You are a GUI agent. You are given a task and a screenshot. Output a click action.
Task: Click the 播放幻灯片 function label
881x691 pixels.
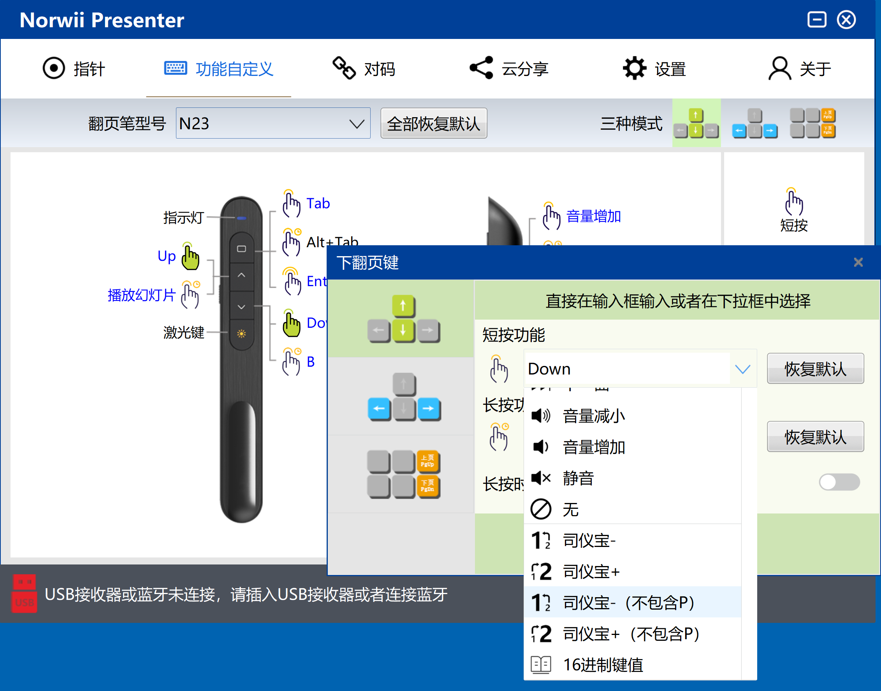coord(142,295)
